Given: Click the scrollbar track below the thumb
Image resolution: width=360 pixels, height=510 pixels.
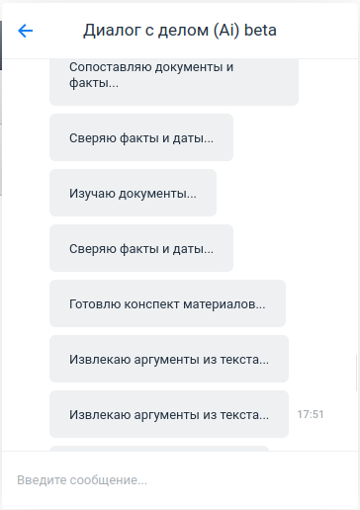Looking at the screenshot, I should click(x=356, y=421).
